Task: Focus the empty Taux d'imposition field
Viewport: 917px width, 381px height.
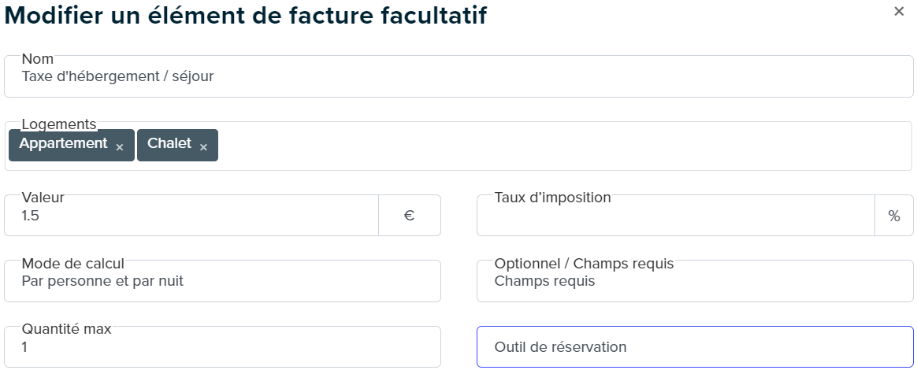Action: coord(676,216)
